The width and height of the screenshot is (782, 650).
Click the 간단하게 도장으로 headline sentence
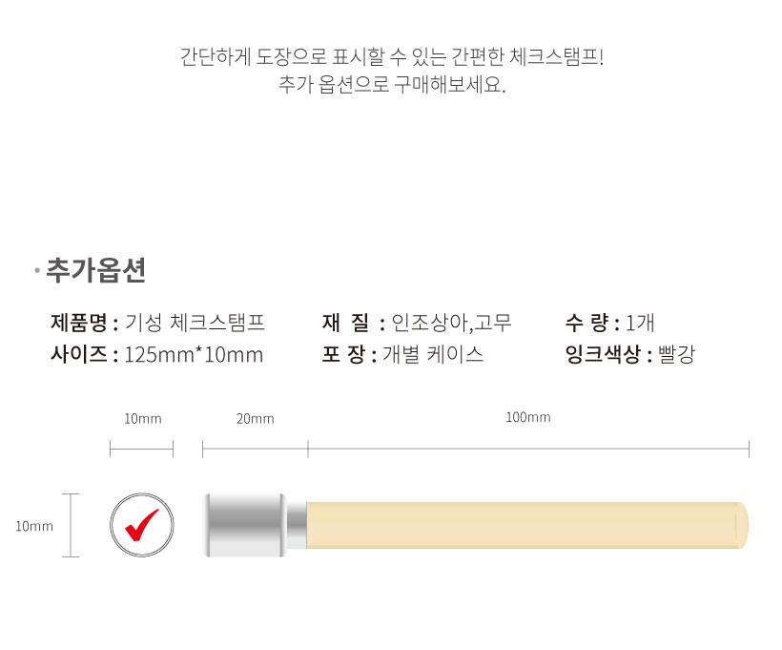tap(392, 56)
